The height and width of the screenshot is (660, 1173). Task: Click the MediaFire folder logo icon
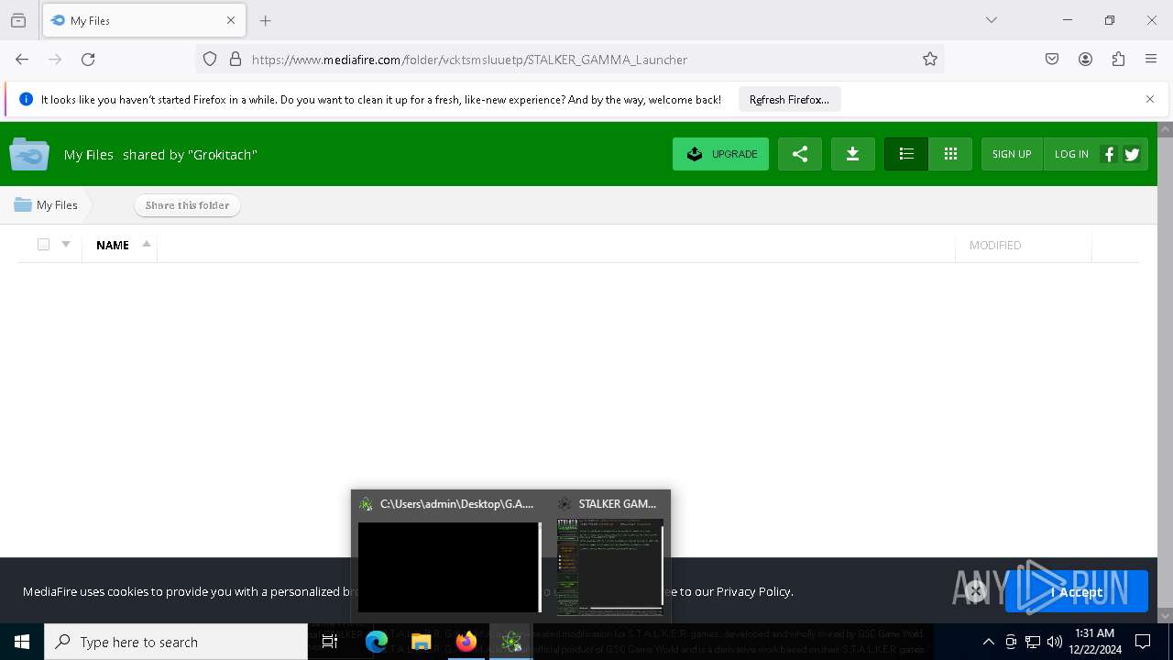pos(29,154)
